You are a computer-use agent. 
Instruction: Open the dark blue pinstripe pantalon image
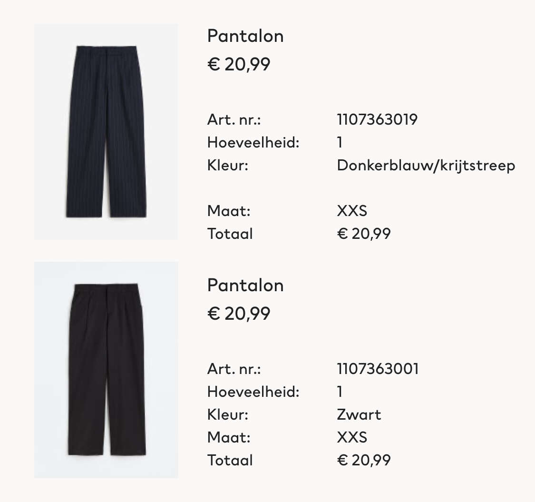point(106,131)
